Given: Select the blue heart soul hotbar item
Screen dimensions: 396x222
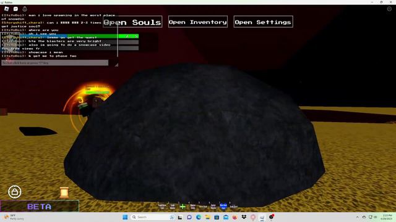Looking at the screenshot, I should (x=223, y=207).
